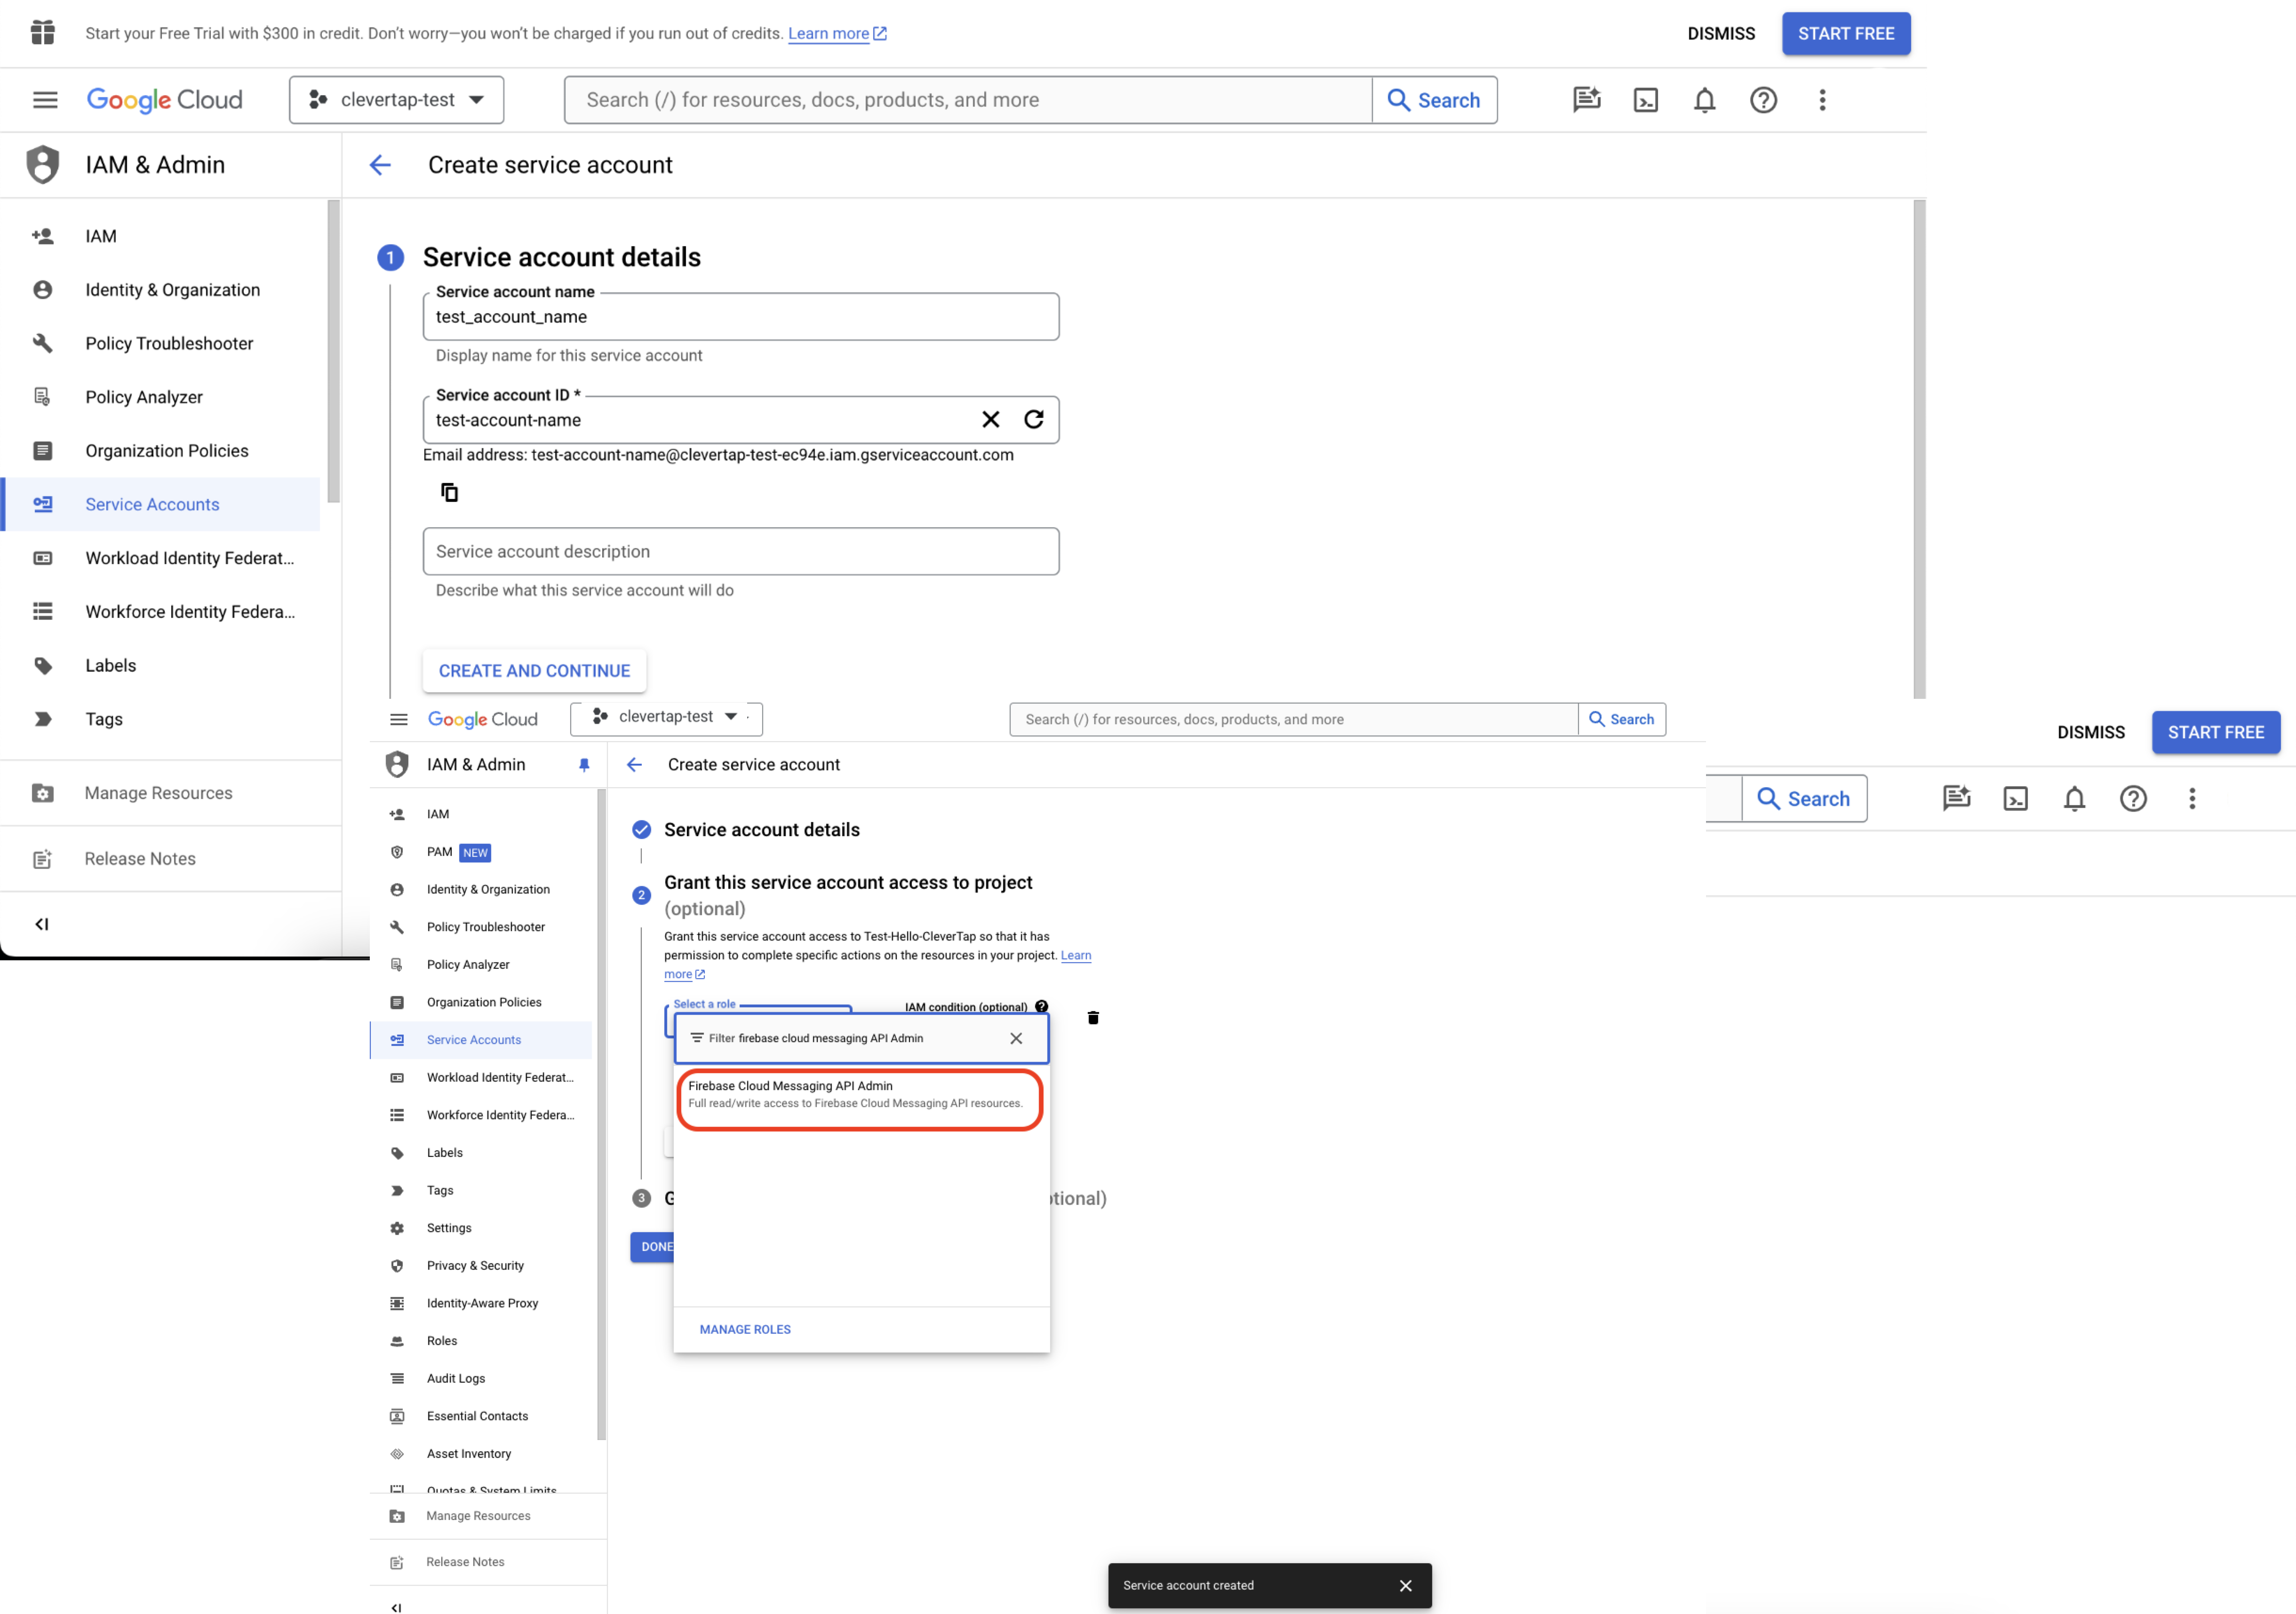The image size is (2296, 1614).
Task: Open Privacy & Security in the lower sidebar
Action: 481,1266
